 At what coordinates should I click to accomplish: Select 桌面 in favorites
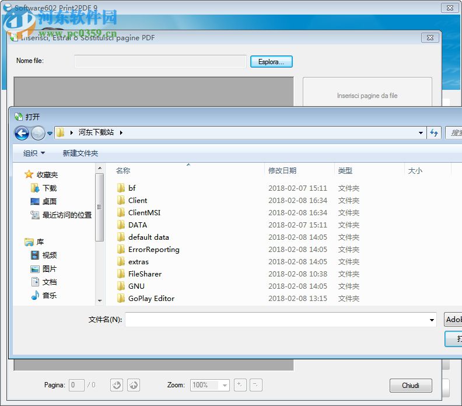pyautogui.click(x=44, y=201)
